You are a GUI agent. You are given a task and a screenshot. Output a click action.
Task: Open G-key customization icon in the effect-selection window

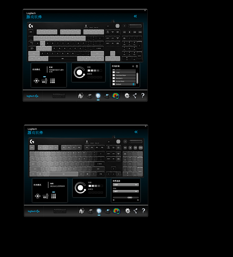[x=91, y=211]
